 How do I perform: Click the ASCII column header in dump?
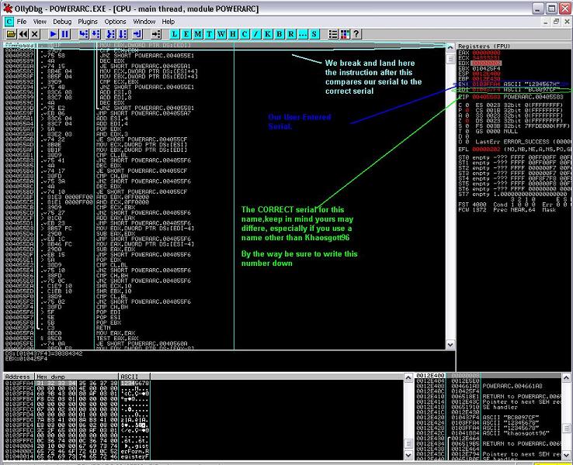tap(134, 377)
